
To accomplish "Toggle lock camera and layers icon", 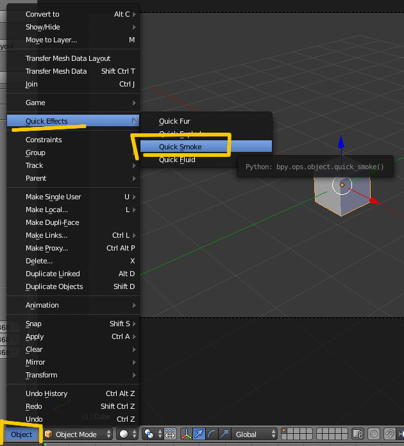I will click(x=358, y=434).
